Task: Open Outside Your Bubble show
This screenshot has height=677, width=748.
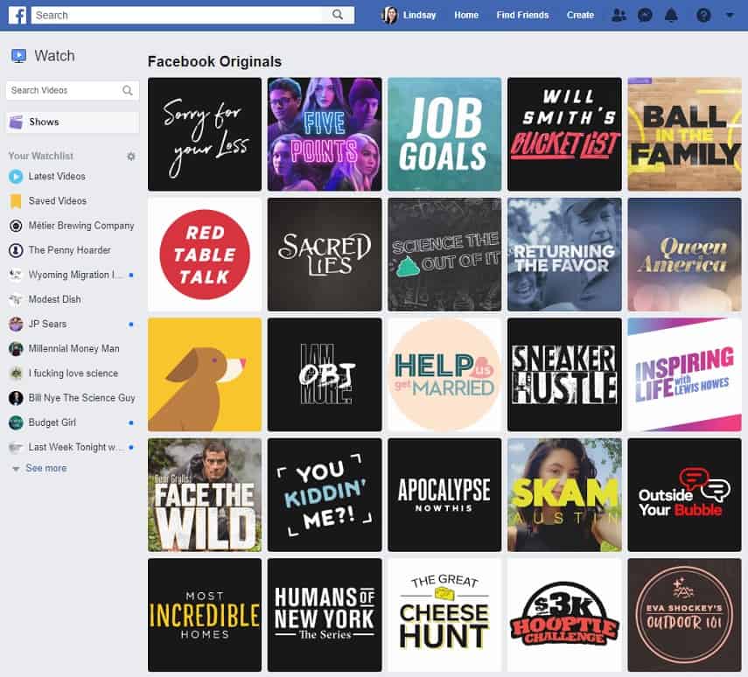Action: 684,495
